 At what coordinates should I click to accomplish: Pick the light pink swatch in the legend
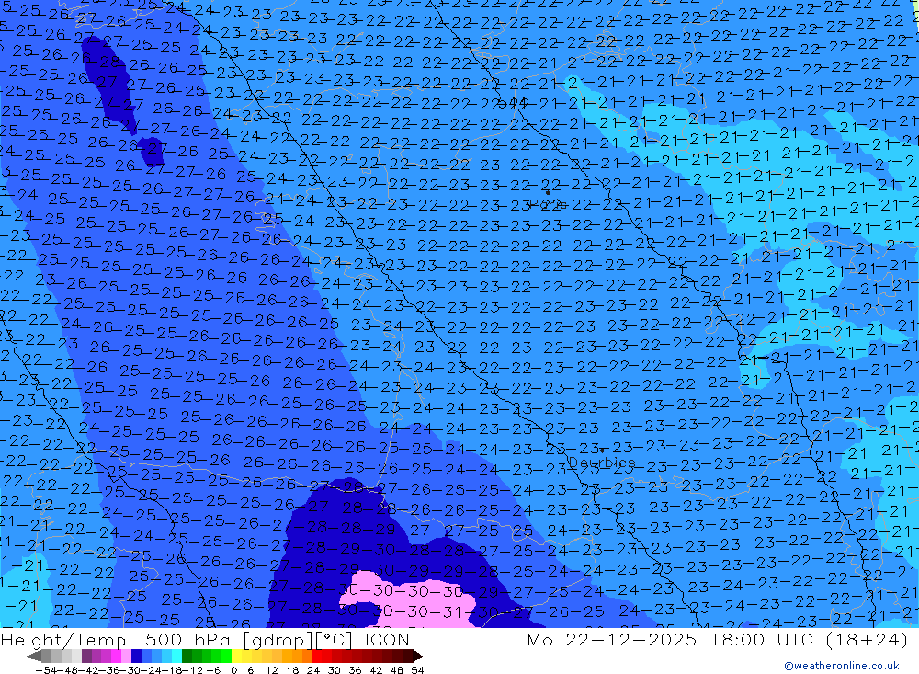point(126,657)
